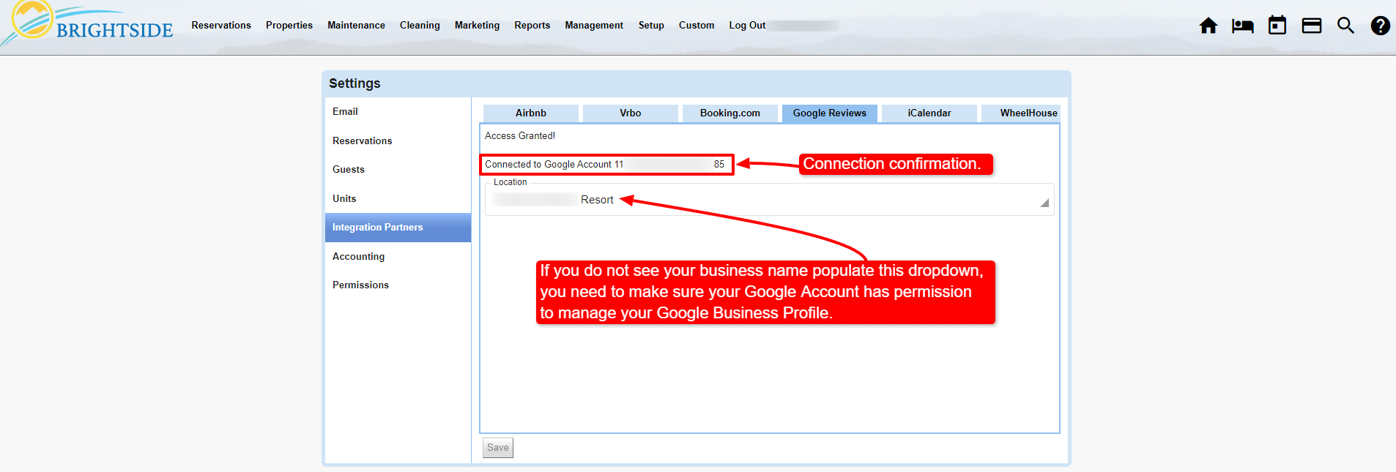Go to the Home icon
Image resolution: width=1396 pixels, height=472 pixels.
[1208, 26]
